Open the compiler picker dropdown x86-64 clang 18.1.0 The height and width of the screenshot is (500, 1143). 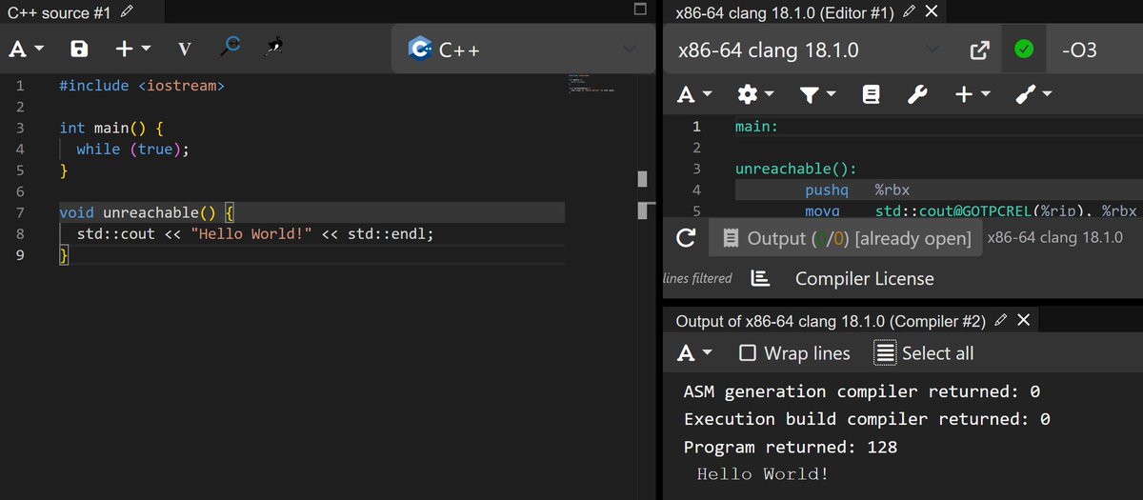(808, 50)
